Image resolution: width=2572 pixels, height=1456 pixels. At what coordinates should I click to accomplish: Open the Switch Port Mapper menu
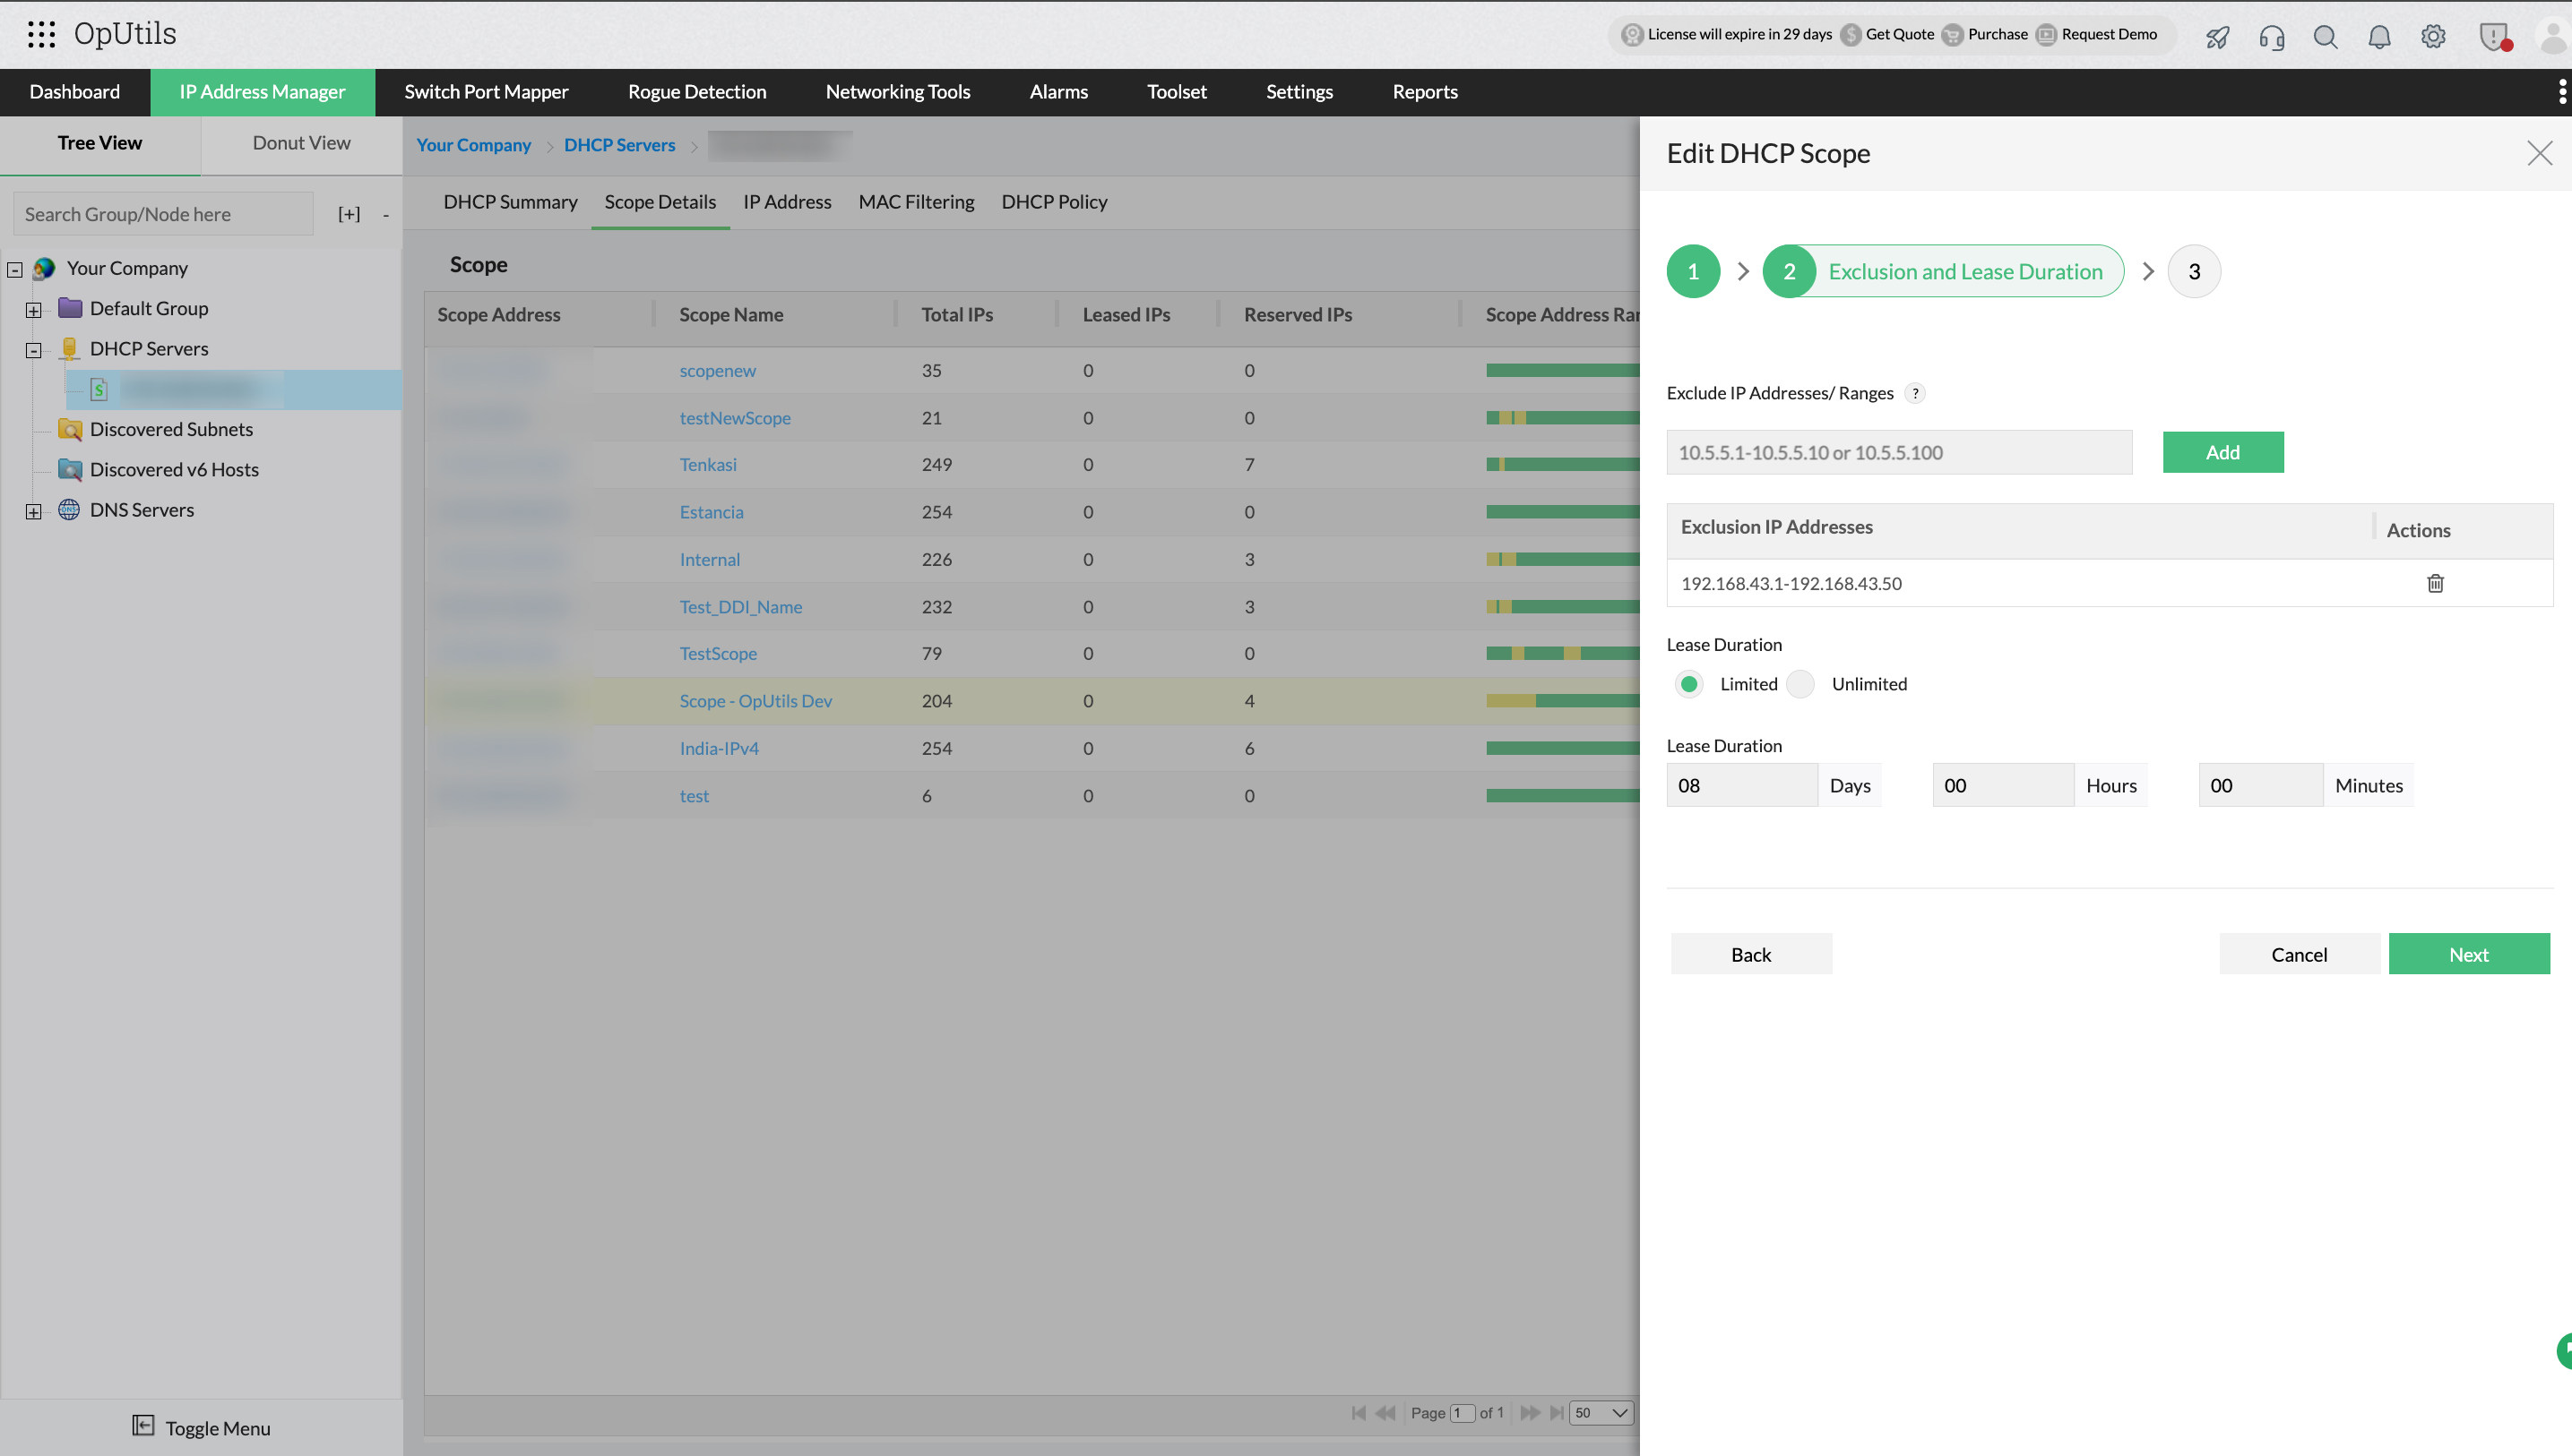coord(486,92)
